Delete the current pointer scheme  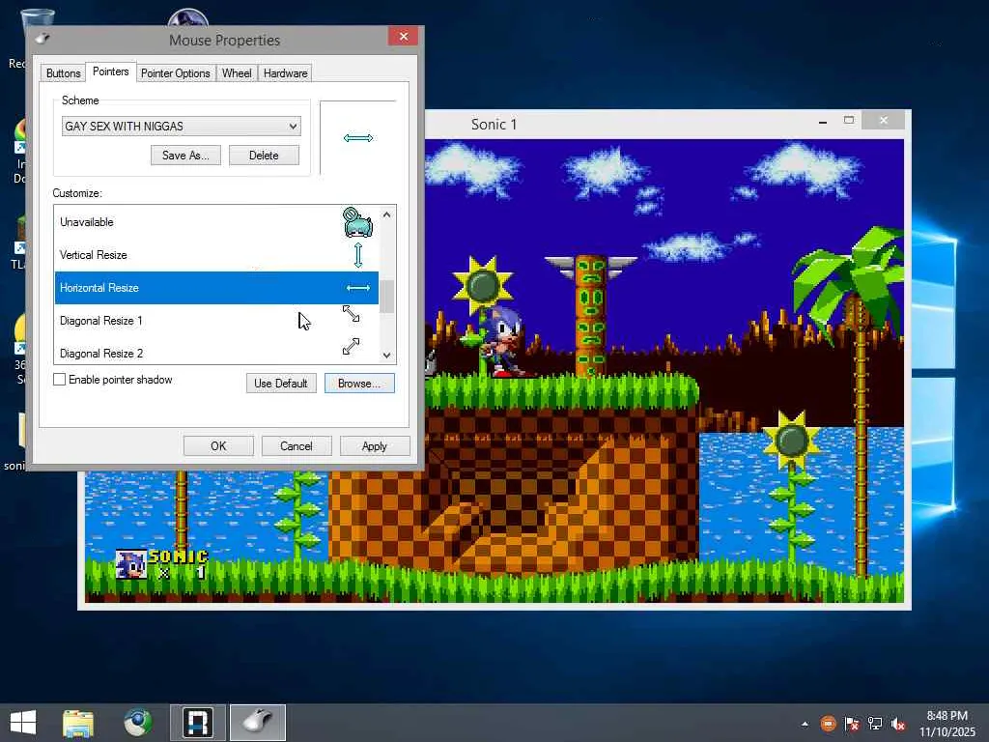(x=264, y=156)
